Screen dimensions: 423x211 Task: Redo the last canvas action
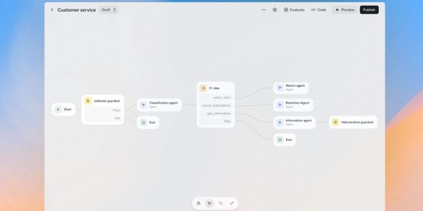pos(232,203)
